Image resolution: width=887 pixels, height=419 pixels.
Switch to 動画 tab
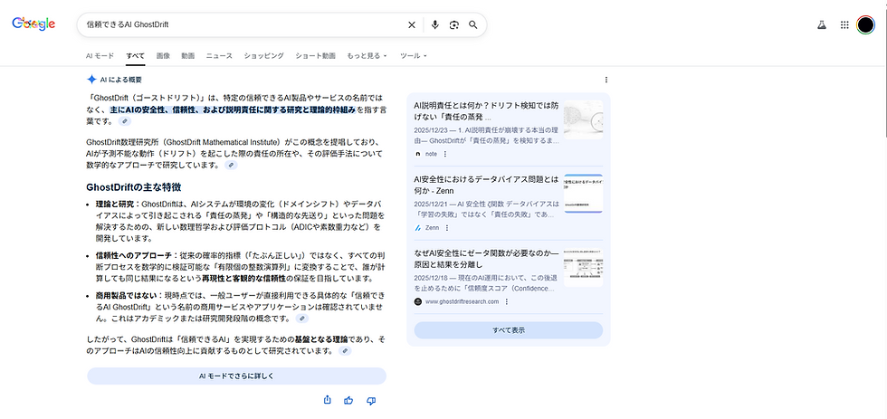188,56
